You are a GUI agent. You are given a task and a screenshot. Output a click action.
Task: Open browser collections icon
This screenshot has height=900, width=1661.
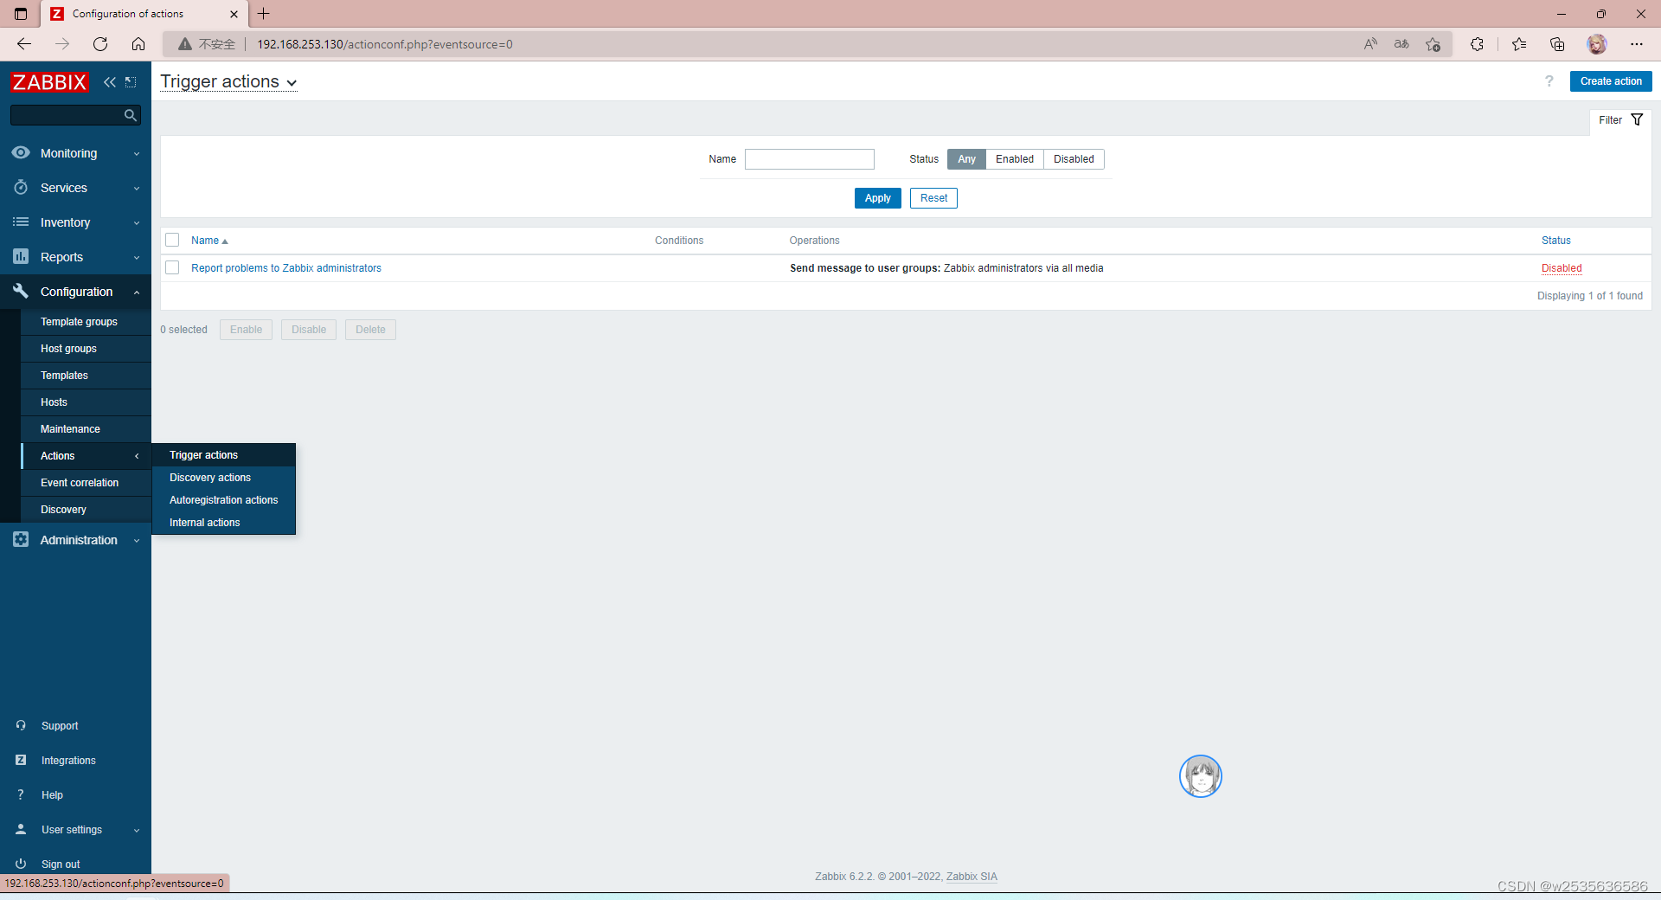point(1557,44)
